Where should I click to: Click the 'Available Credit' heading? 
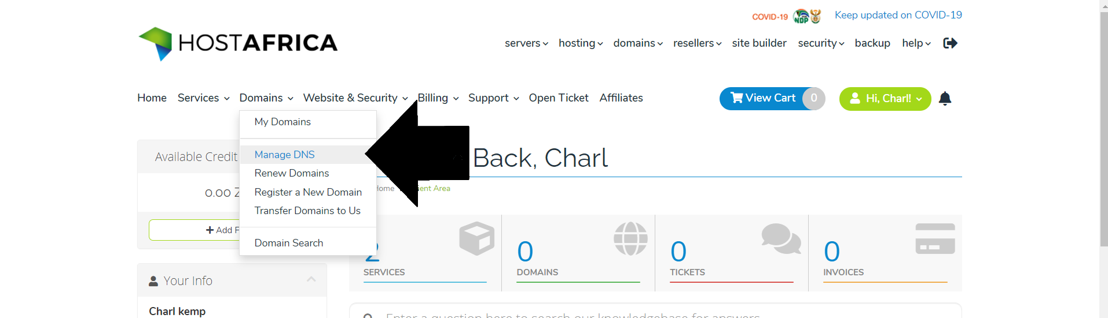(x=196, y=157)
